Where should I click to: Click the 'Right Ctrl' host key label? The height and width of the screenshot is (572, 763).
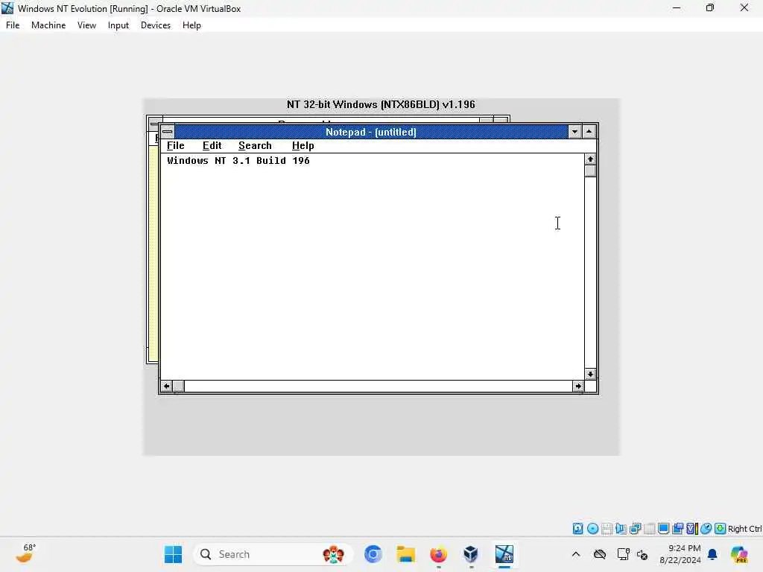(x=745, y=529)
